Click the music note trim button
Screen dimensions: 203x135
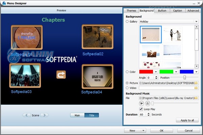pyautogui.click(x=148, y=103)
